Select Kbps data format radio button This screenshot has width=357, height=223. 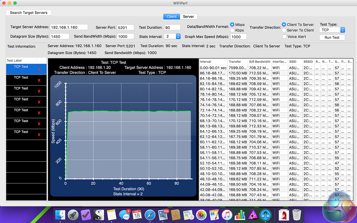(x=232, y=30)
